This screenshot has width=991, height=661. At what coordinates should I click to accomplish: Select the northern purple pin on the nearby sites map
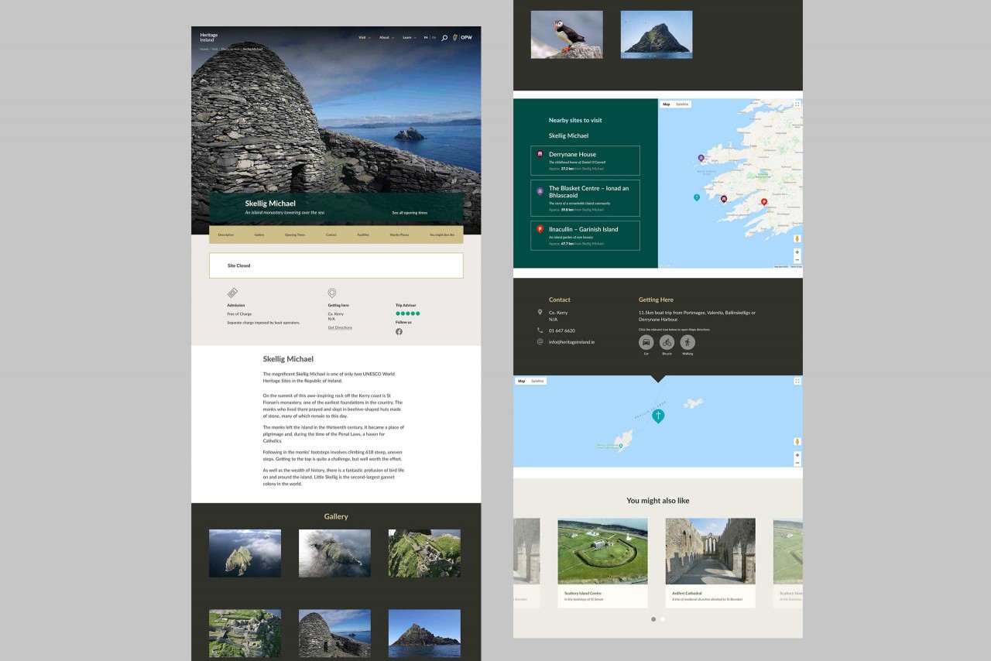tap(701, 158)
